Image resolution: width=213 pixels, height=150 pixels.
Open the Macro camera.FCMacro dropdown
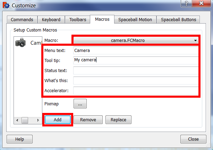point(136,41)
